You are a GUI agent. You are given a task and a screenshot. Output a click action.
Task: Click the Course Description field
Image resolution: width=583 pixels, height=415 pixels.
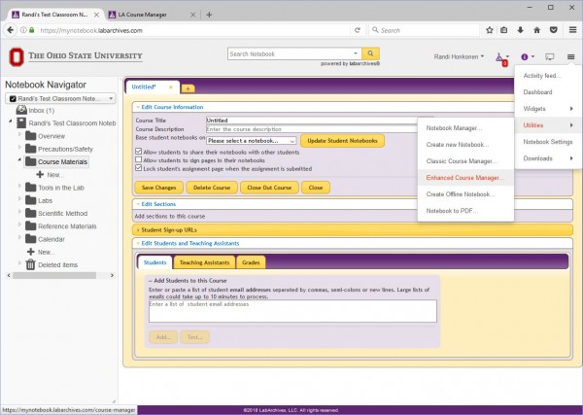click(x=312, y=129)
